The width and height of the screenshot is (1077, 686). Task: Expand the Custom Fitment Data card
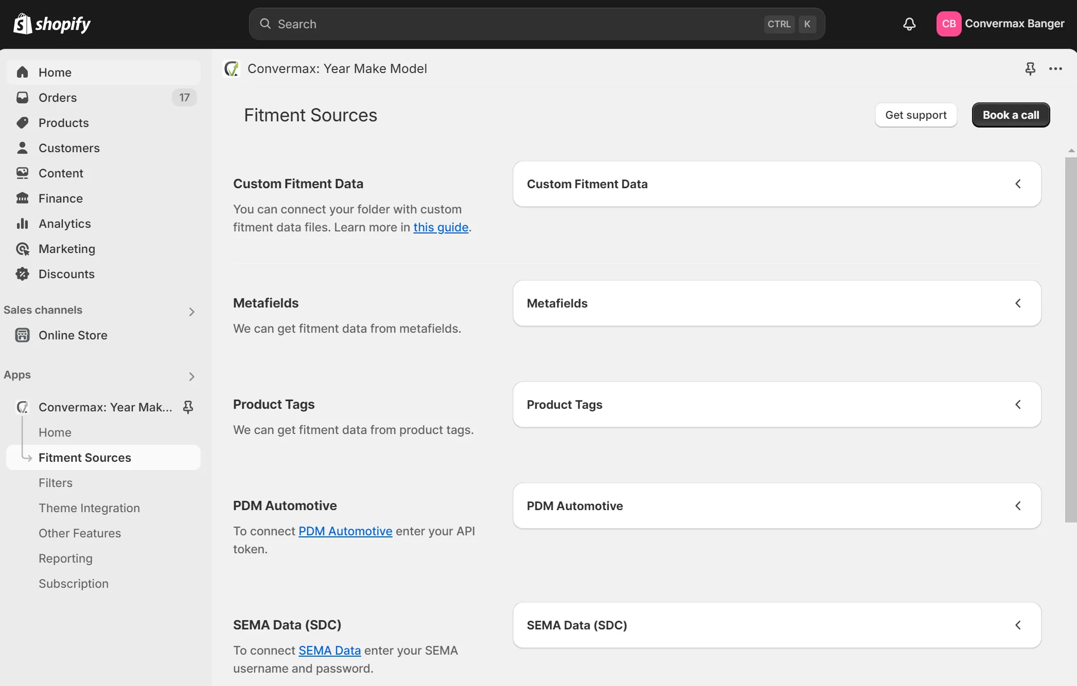pos(1017,184)
